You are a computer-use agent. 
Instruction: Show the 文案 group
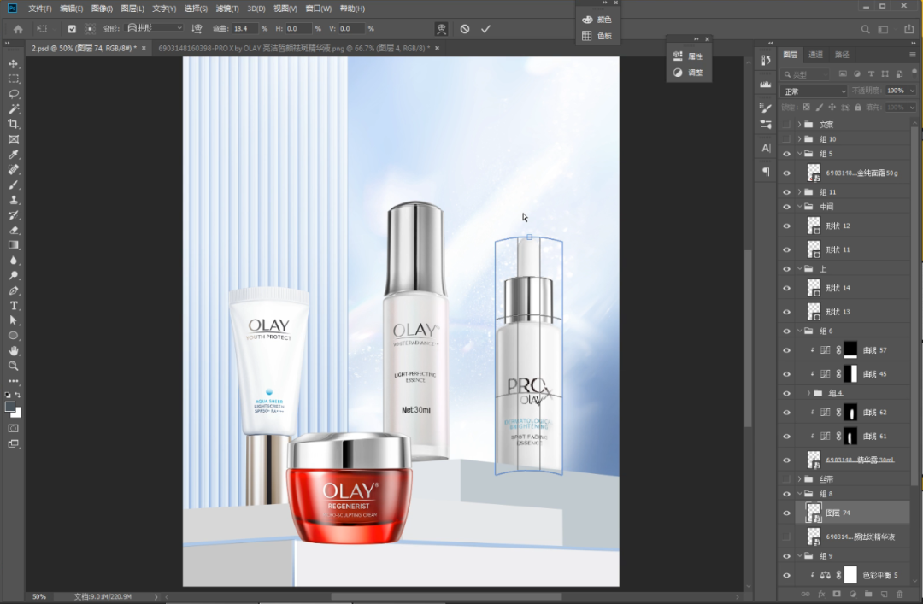786,124
